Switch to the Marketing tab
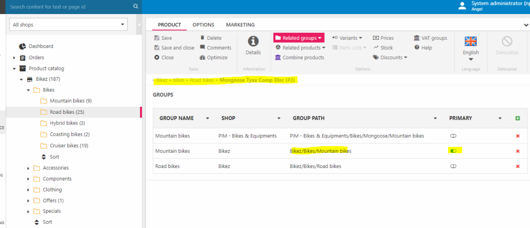This screenshot has height=228, width=530. pyautogui.click(x=240, y=25)
